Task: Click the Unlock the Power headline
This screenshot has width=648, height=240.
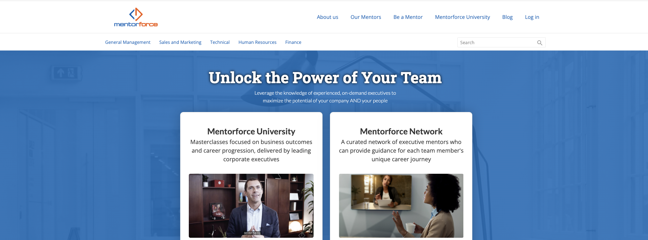Action: click(325, 78)
